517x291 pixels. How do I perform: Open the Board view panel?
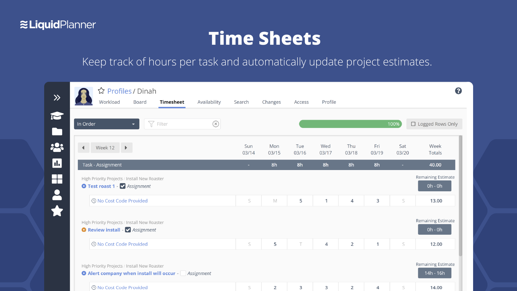tap(139, 102)
